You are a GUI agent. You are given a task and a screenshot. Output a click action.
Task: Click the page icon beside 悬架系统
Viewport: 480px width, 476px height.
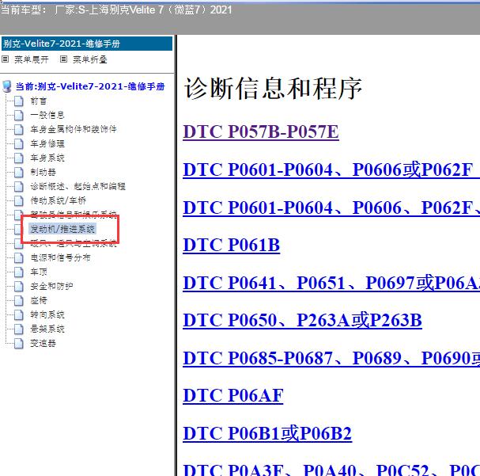point(19,329)
